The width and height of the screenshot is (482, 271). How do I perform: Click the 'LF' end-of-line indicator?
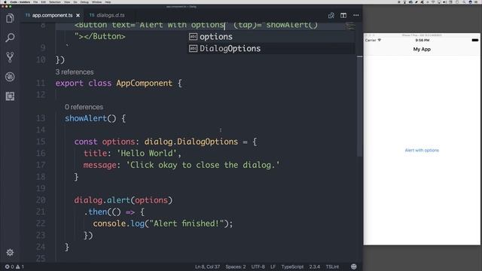click(x=273, y=266)
